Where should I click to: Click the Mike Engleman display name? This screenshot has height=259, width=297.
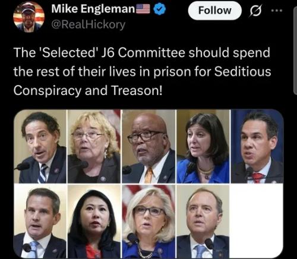[93, 9]
